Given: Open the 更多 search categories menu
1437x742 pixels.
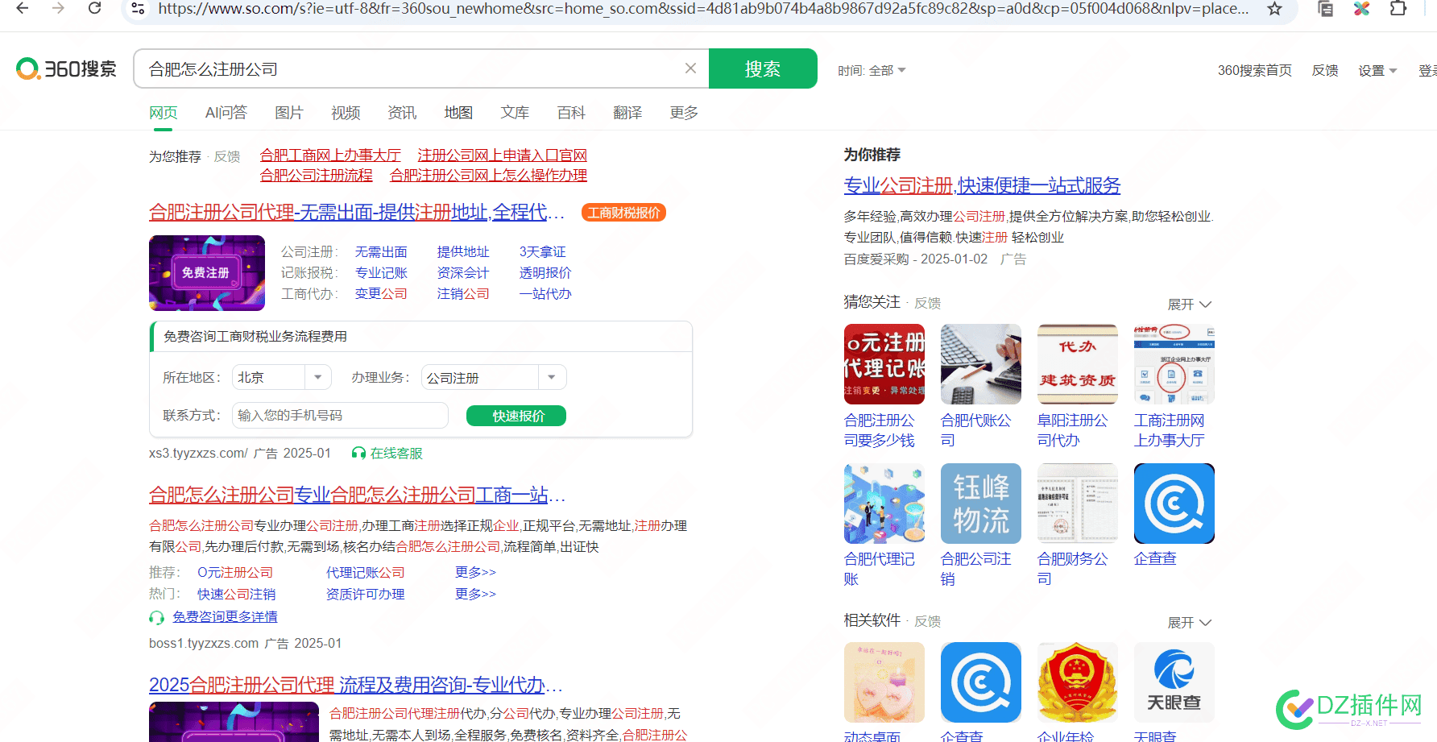Looking at the screenshot, I should pos(684,113).
